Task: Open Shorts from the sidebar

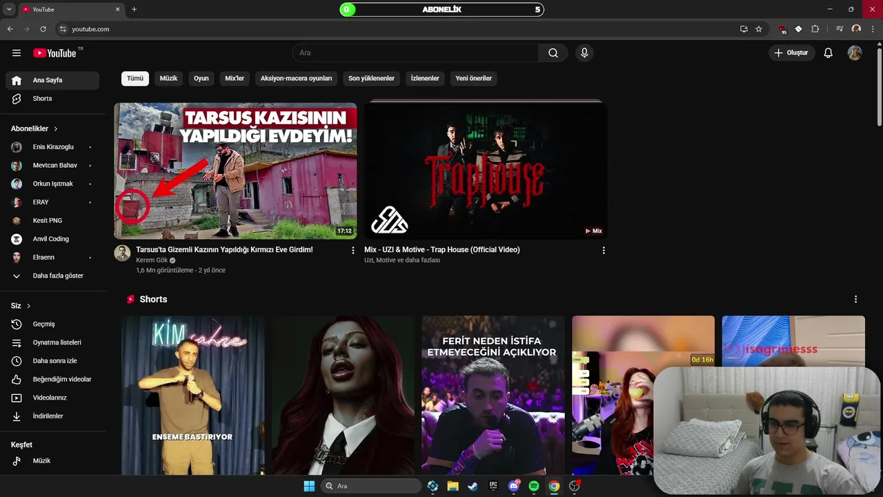Action: click(x=52, y=99)
